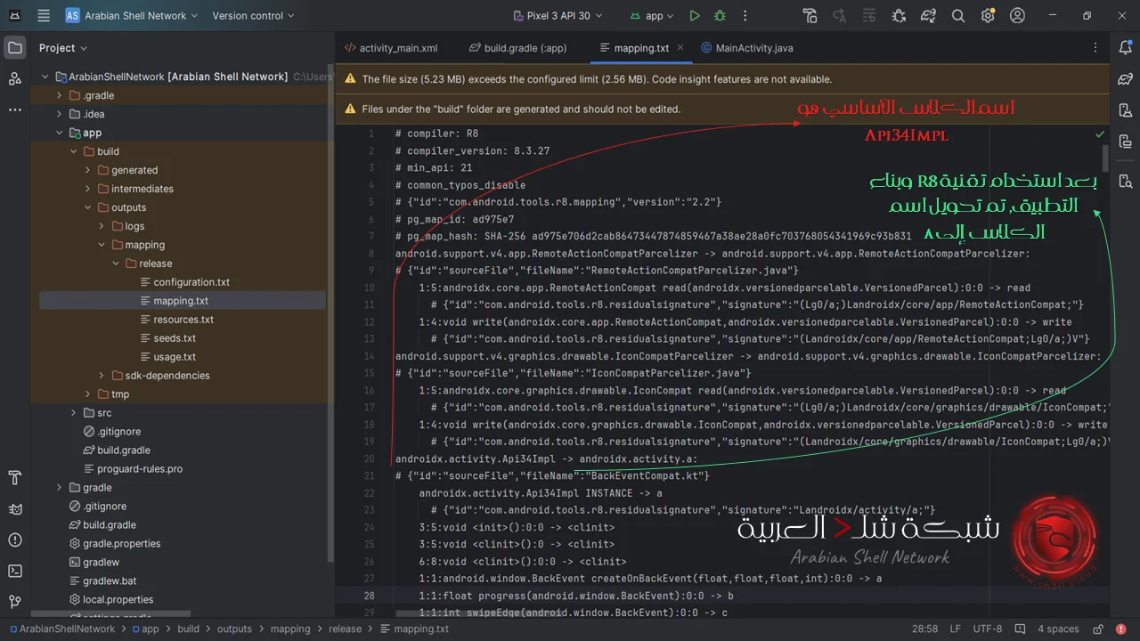Toggle the read-only lock icon in status bar
The width and height of the screenshot is (1140, 641).
click(x=1098, y=629)
